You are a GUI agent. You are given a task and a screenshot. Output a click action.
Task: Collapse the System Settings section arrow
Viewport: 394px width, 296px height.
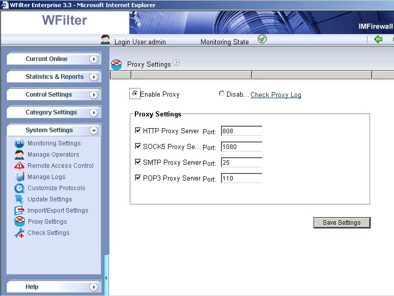click(94, 130)
